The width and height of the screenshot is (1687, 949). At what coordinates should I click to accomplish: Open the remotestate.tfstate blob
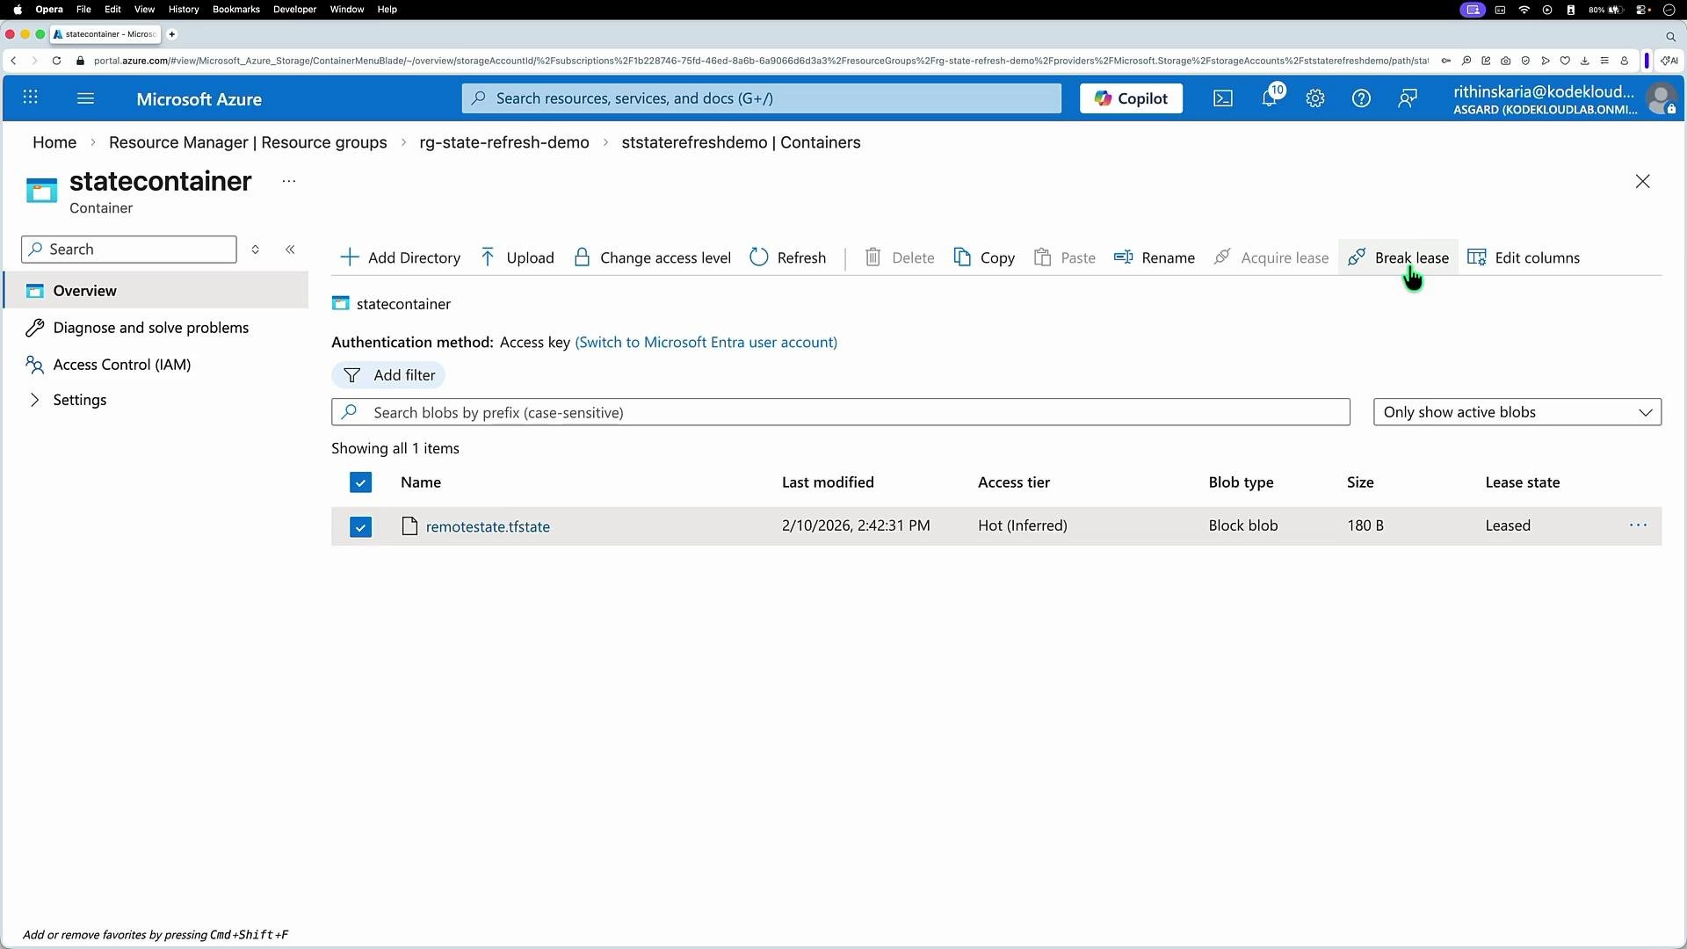pos(488,526)
